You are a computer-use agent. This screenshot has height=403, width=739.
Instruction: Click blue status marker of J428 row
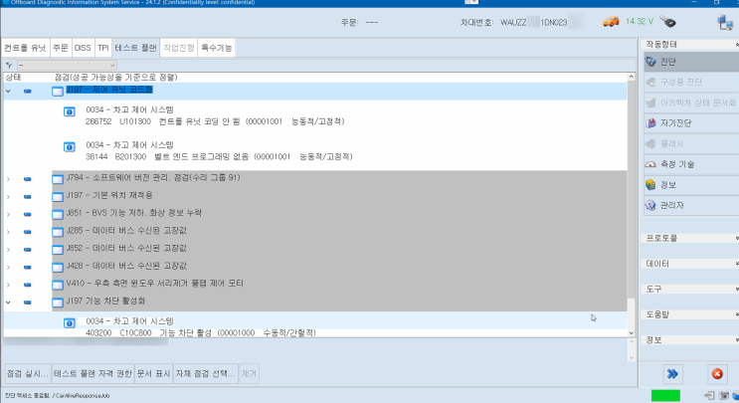pos(27,268)
